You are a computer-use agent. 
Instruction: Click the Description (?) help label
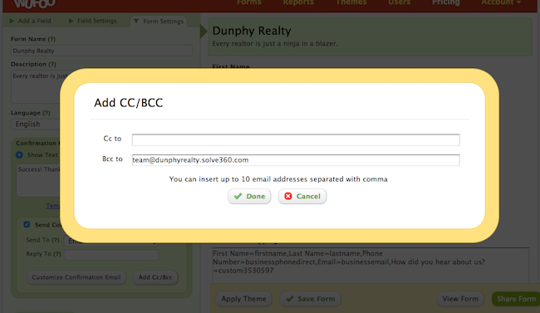[33, 64]
